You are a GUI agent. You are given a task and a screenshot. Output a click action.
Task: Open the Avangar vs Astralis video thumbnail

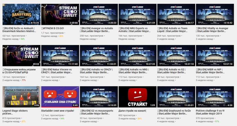(x=98, y=14)
